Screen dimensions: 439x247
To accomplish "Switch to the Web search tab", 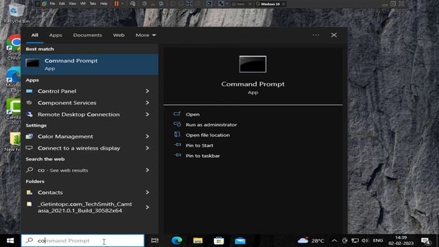I will [119, 35].
